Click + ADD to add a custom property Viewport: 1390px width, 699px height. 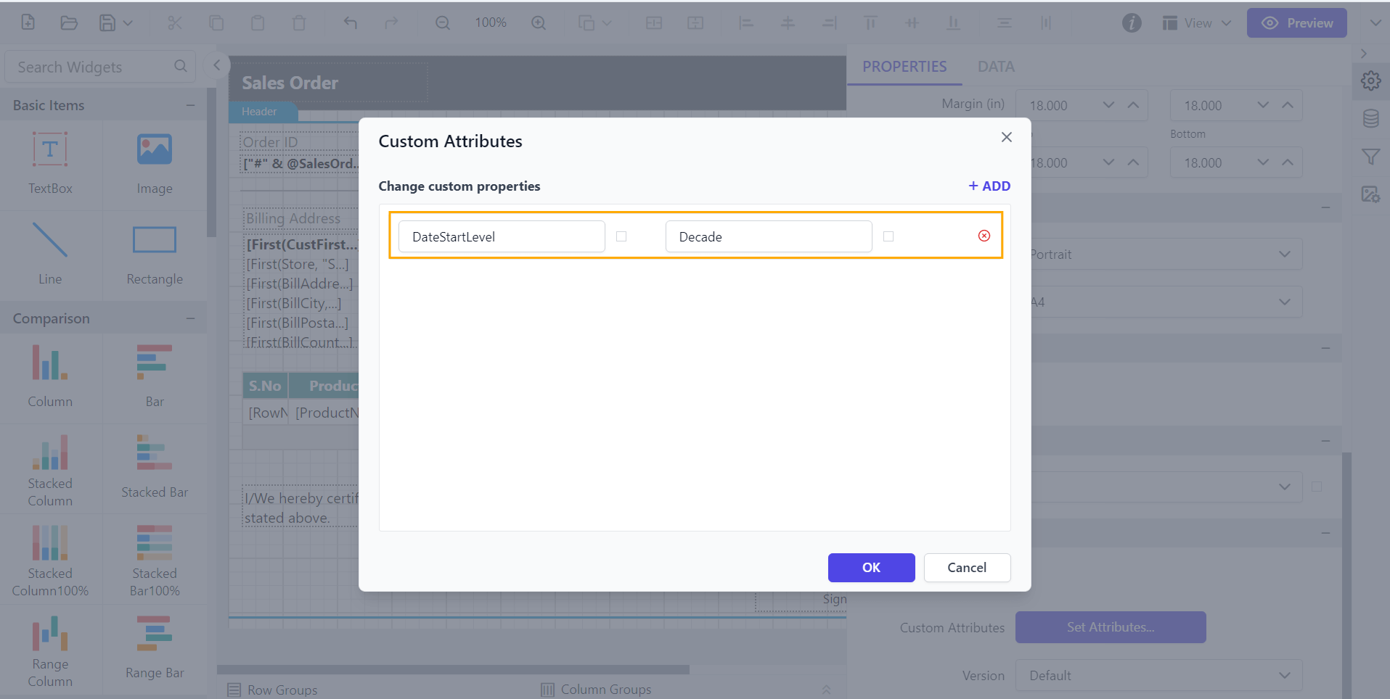tap(989, 186)
